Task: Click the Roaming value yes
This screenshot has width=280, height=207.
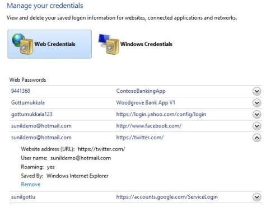Action: coord(50,167)
